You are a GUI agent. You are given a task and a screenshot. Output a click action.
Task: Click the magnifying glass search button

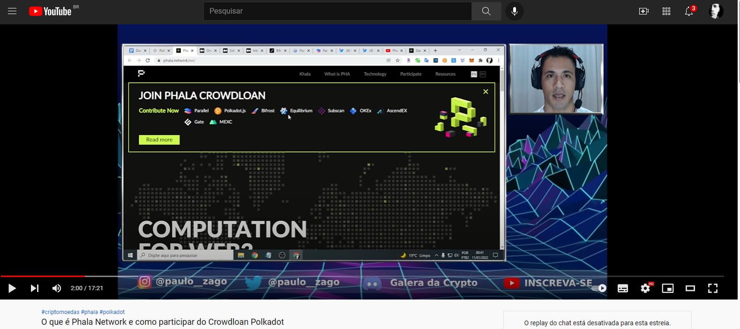[x=486, y=11]
